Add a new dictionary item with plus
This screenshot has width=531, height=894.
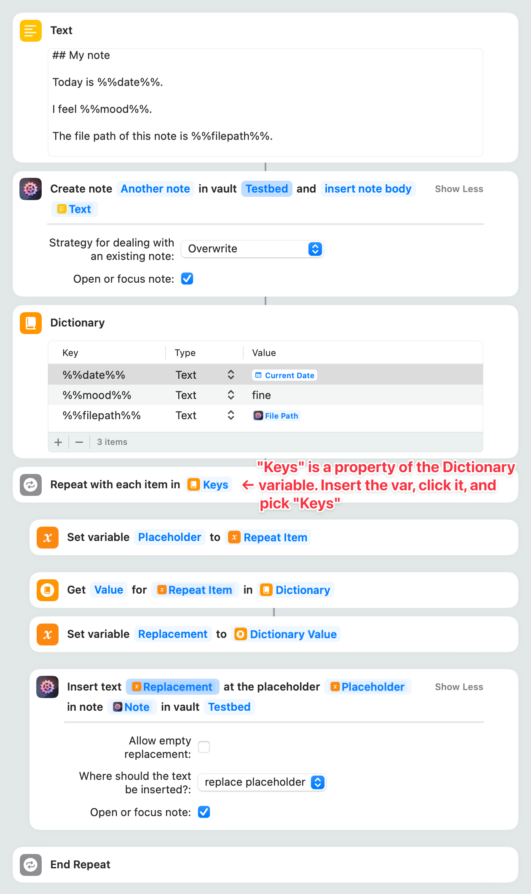pyautogui.click(x=58, y=442)
